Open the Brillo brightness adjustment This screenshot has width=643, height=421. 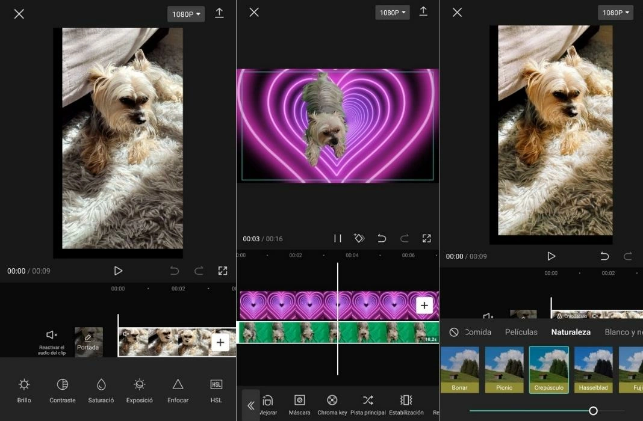point(24,390)
